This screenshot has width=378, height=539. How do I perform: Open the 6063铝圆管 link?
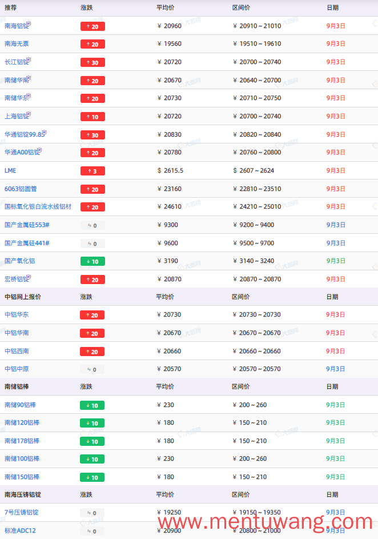[x=21, y=189]
